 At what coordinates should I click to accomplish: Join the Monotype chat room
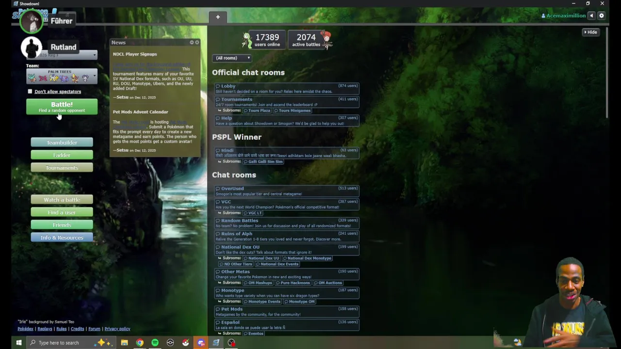pyautogui.click(x=287, y=293)
